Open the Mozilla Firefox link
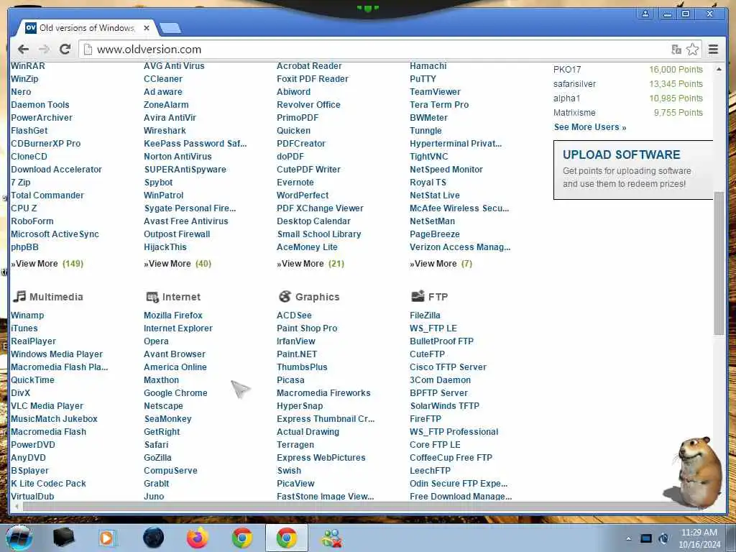 (173, 316)
